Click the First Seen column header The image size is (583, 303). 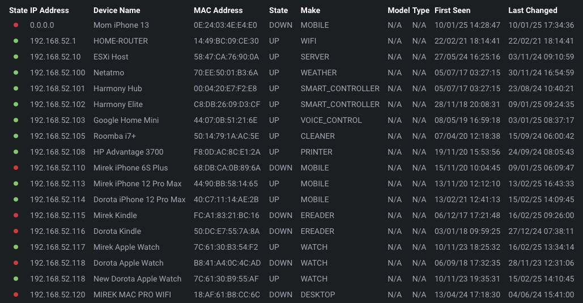pyautogui.click(x=453, y=10)
